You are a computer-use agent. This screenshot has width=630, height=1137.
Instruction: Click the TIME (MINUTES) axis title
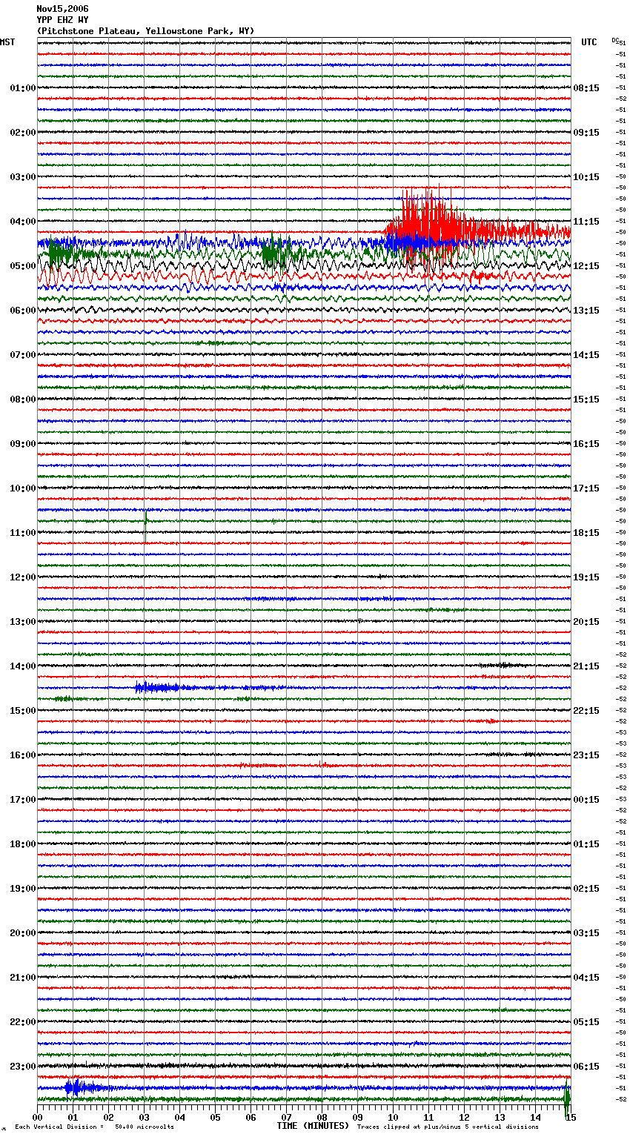click(x=313, y=1126)
